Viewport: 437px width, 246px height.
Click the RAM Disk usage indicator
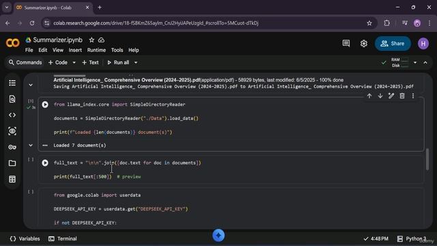(x=399, y=62)
